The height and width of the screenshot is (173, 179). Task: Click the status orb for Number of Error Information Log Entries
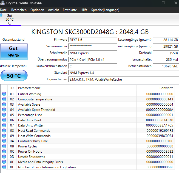coord(4,167)
